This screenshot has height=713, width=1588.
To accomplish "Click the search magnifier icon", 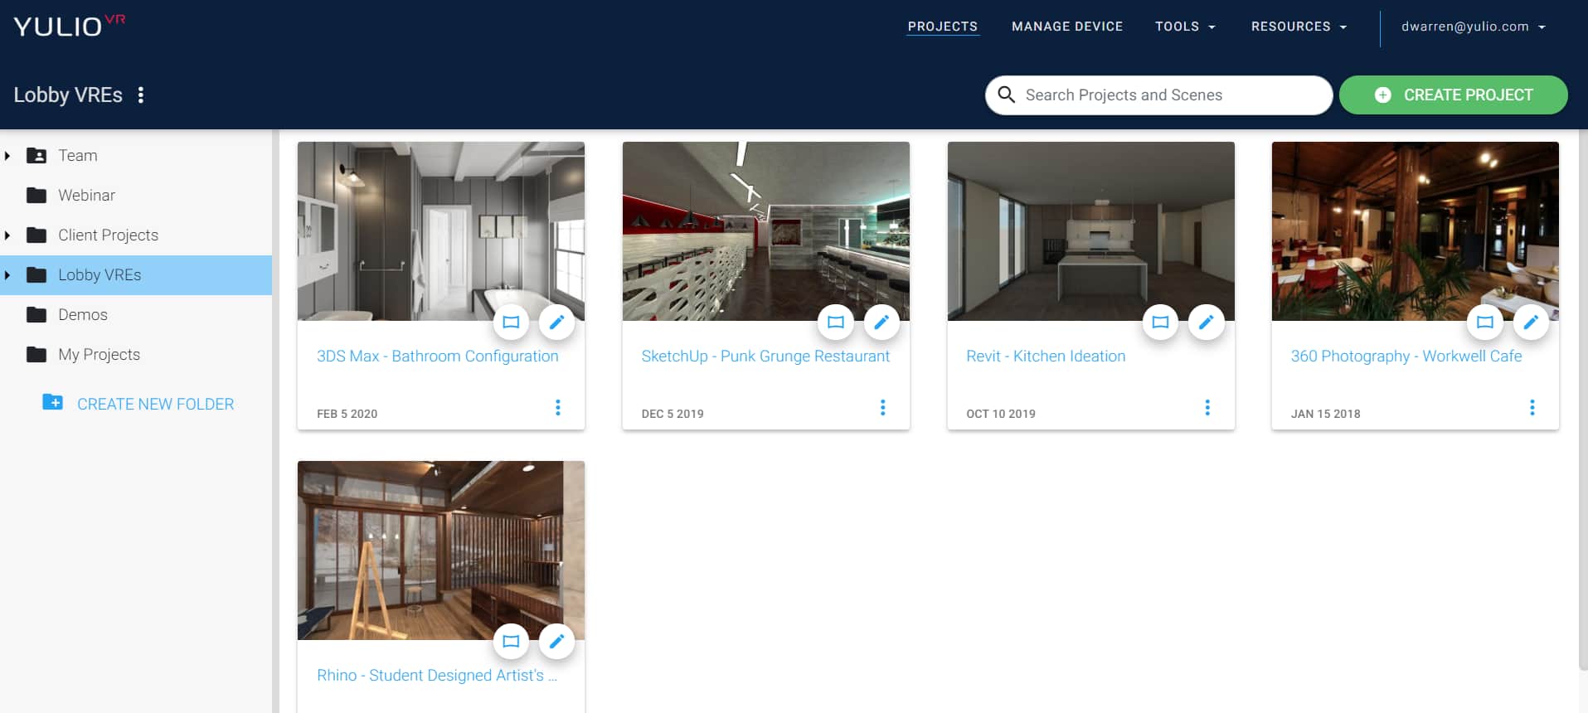I will 1007,95.
